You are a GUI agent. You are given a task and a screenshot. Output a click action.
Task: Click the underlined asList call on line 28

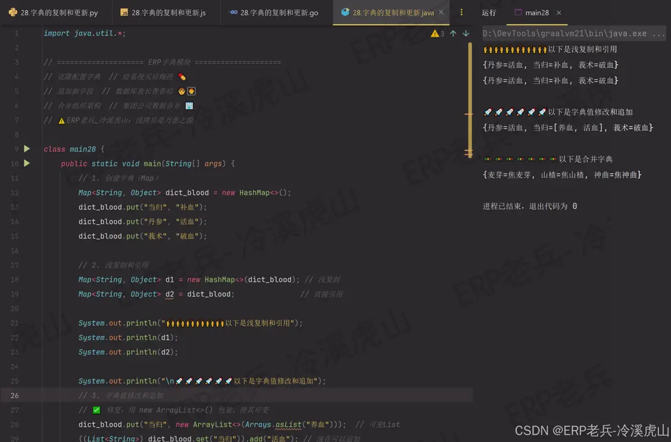click(288, 424)
